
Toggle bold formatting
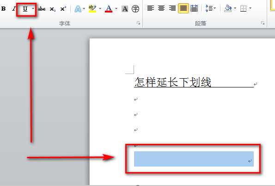point(4,9)
